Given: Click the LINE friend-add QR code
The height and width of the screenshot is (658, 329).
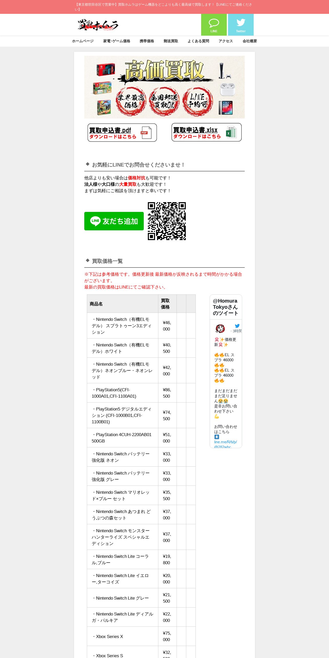Looking at the screenshot, I should 167,221.
